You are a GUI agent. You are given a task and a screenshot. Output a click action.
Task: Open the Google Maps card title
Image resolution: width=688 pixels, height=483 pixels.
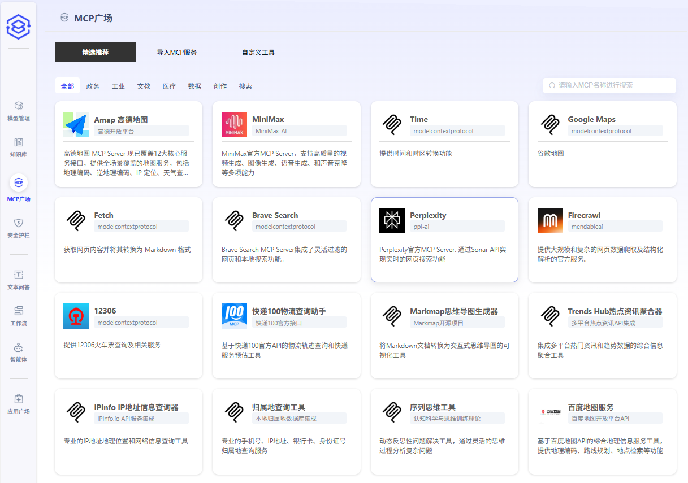tap(592, 119)
